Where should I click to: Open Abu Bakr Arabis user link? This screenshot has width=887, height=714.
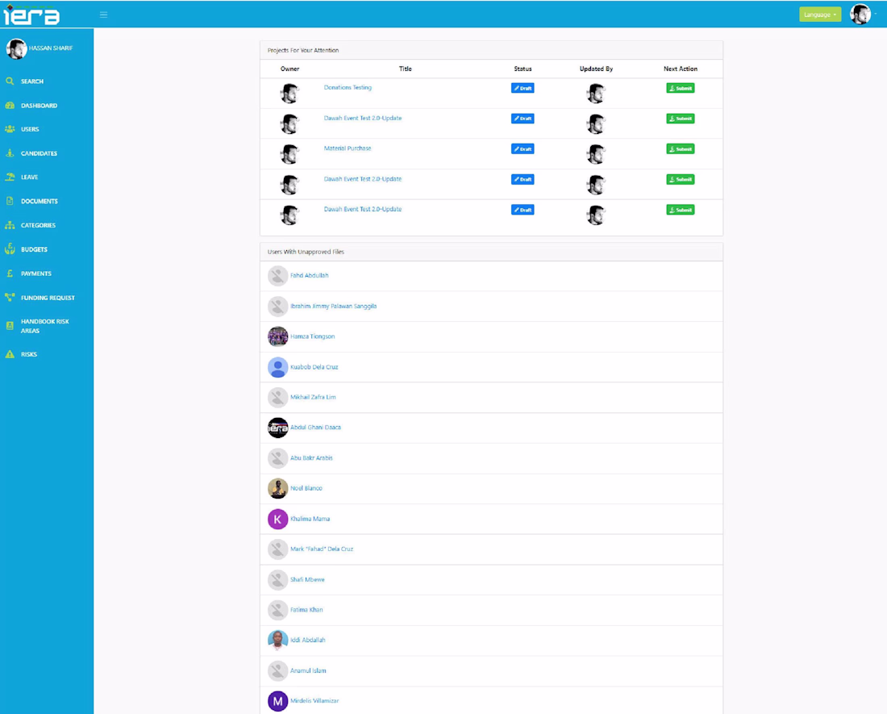pos(311,457)
